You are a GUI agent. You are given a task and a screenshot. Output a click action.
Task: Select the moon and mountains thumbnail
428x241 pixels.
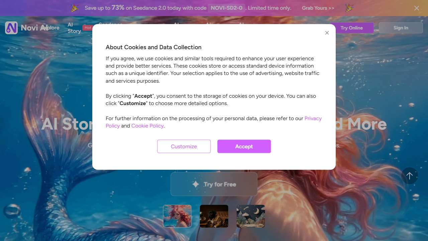251,216
